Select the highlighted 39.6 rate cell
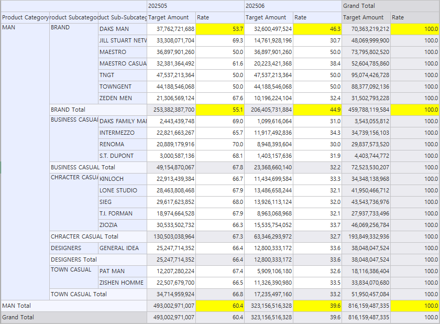 pos(317,305)
